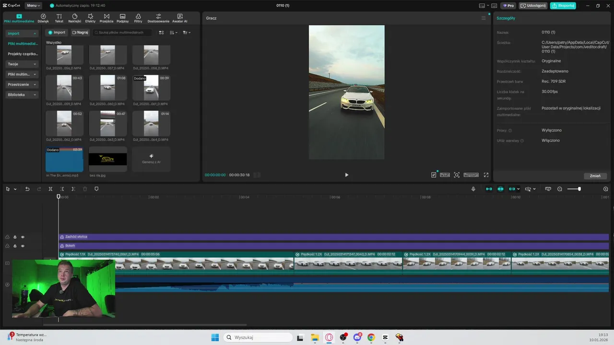Viewport: 614px width, 345px height.
Task: Focus the Szukaj plików multimedialnych search field
Action: (x=122, y=33)
